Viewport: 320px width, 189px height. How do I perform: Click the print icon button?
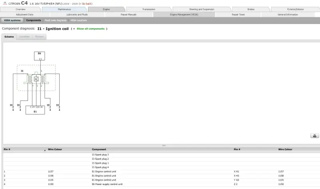coord(314,136)
